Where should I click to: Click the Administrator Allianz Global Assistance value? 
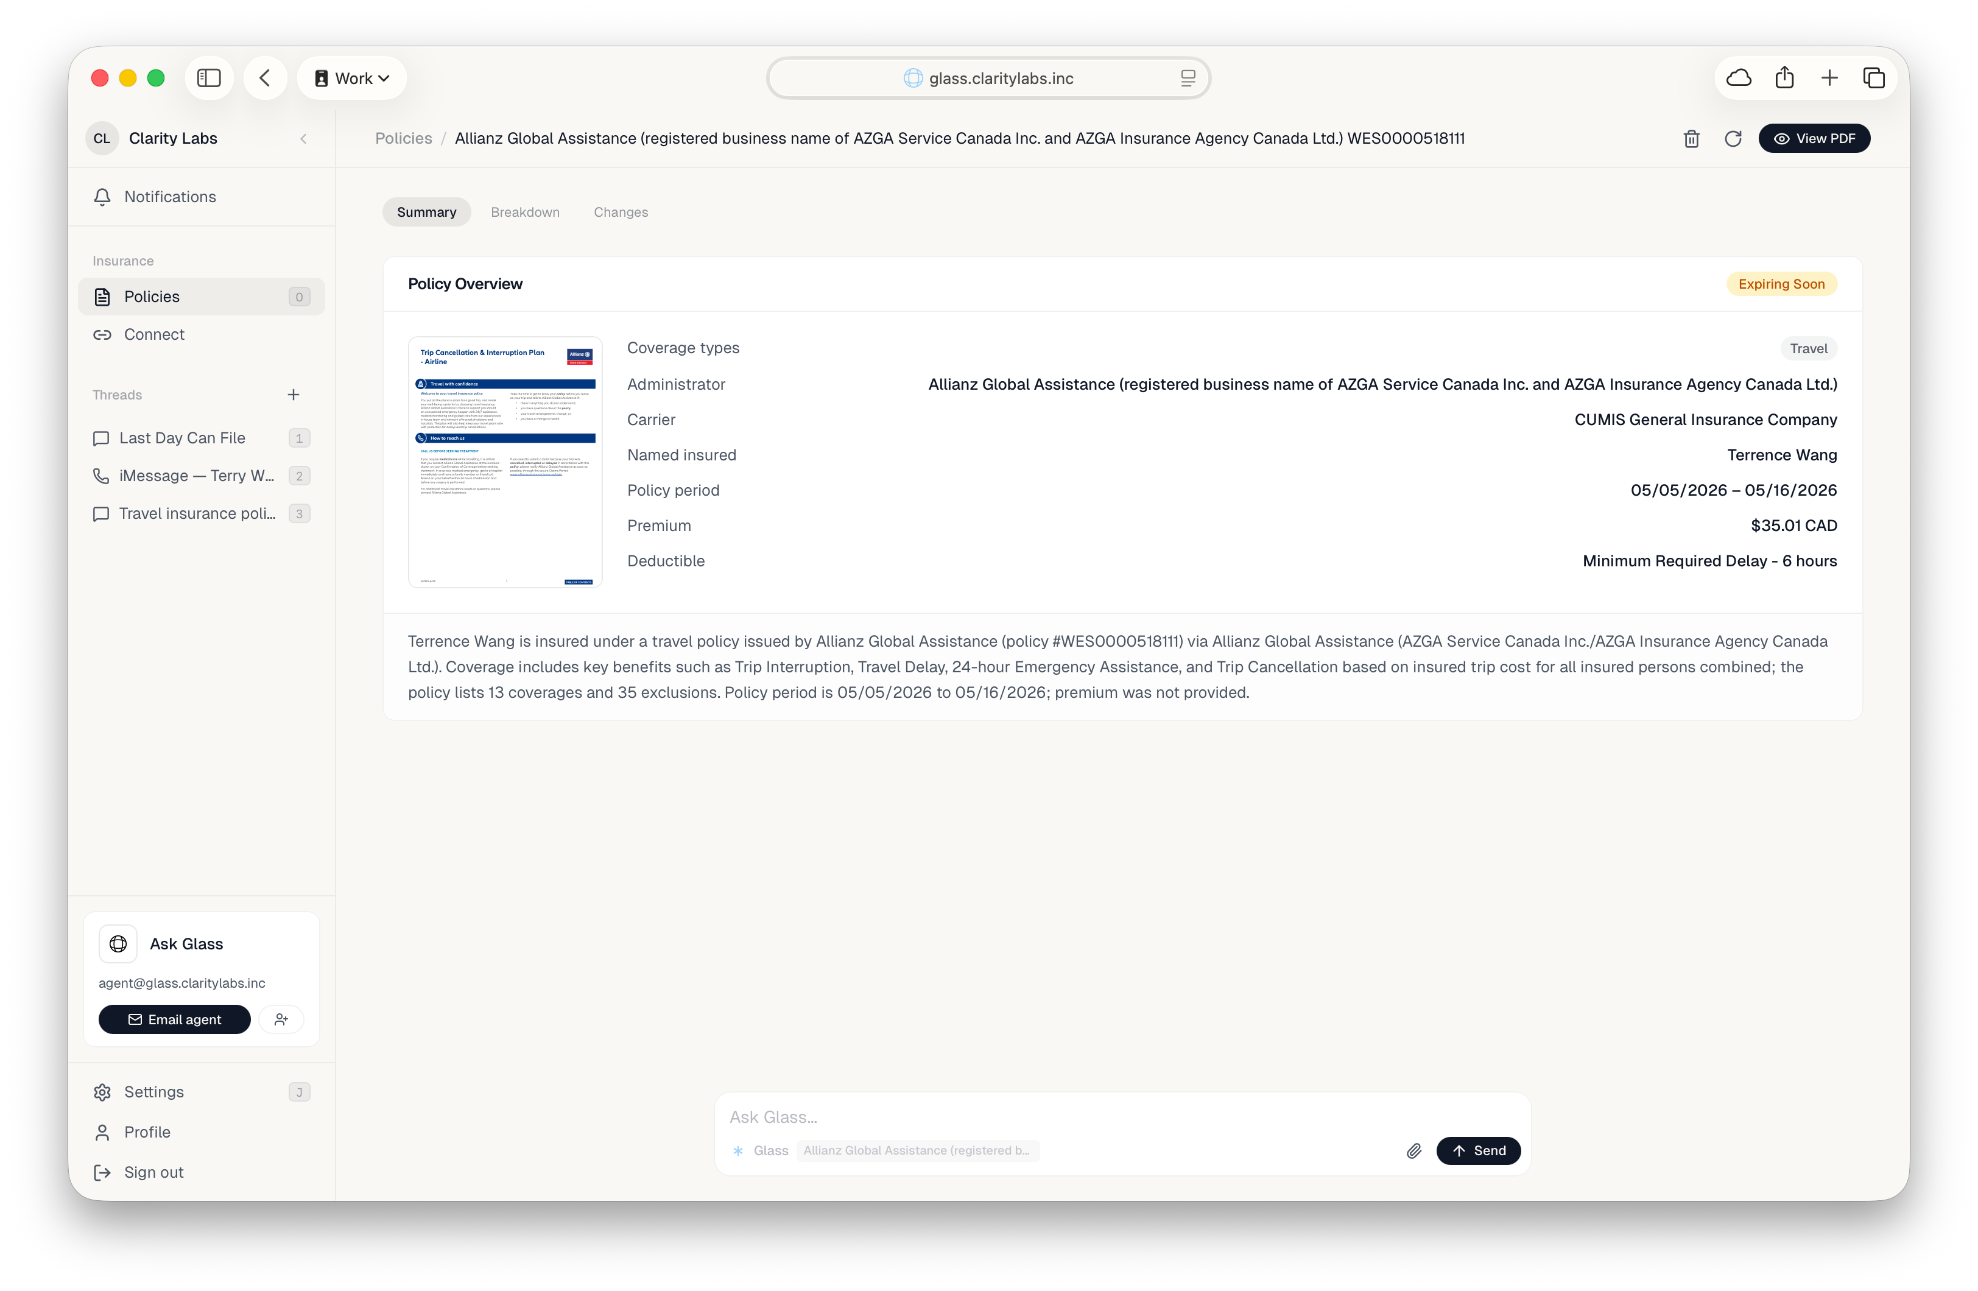pos(1382,384)
